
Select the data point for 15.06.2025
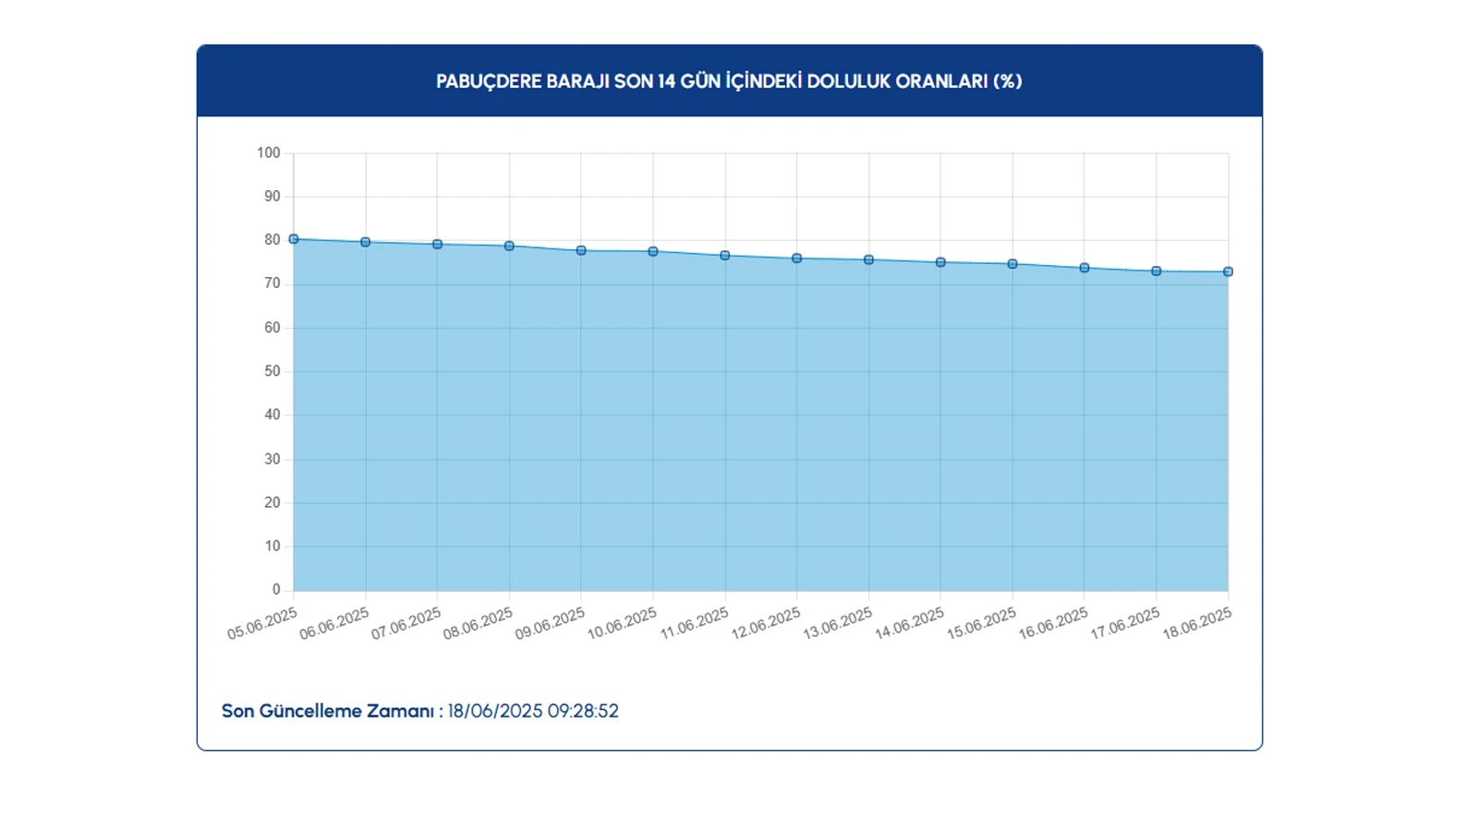(1012, 264)
